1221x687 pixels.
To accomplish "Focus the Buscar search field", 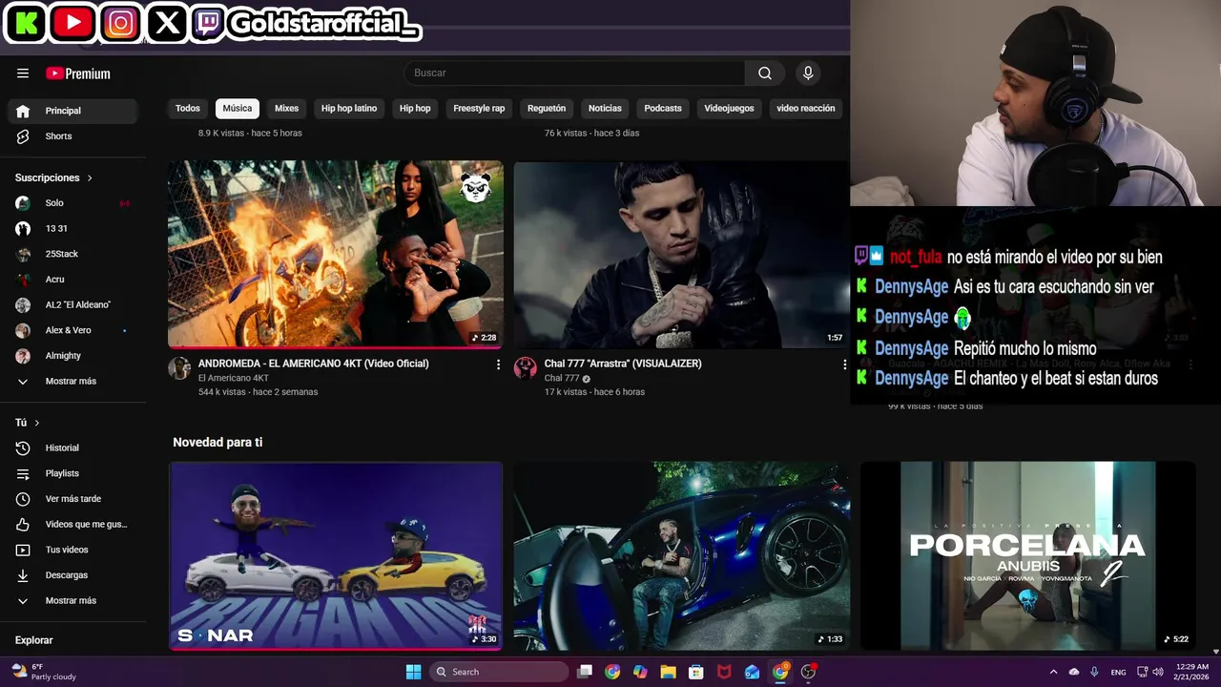I will pyautogui.click(x=574, y=73).
